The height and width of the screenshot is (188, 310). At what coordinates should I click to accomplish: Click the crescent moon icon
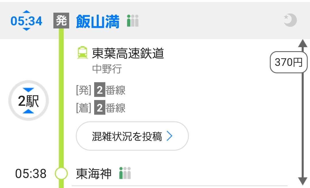(290, 21)
